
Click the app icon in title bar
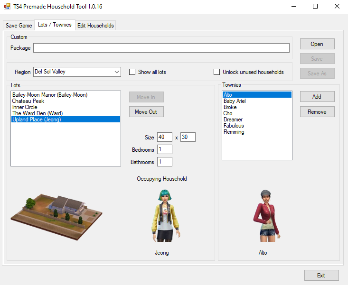click(x=7, y=7)
